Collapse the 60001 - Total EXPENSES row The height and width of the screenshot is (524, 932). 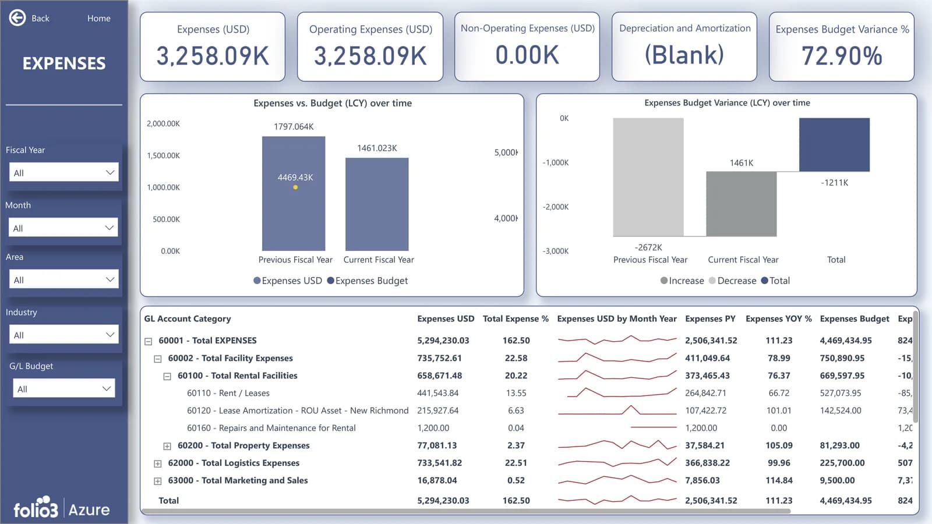149,341
